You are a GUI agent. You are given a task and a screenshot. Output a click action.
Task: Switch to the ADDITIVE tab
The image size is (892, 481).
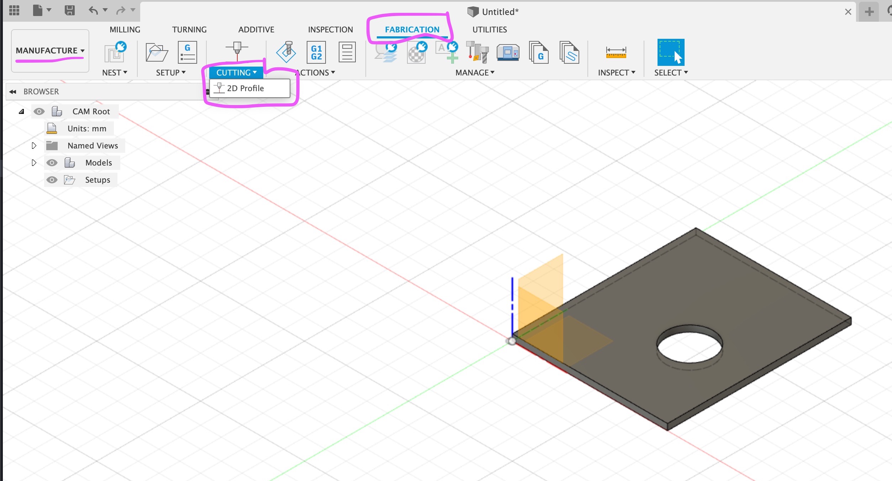click(256, 30)
